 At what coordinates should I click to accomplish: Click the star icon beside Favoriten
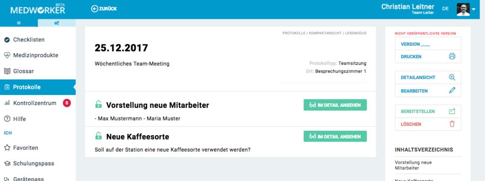point(7,147)
